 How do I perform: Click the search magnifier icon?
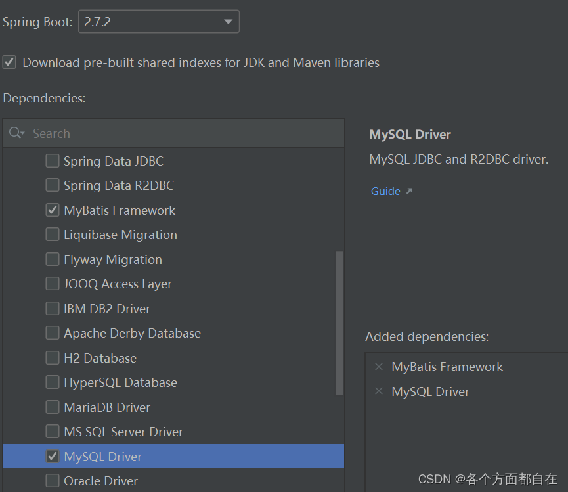[x=14, y=133]
